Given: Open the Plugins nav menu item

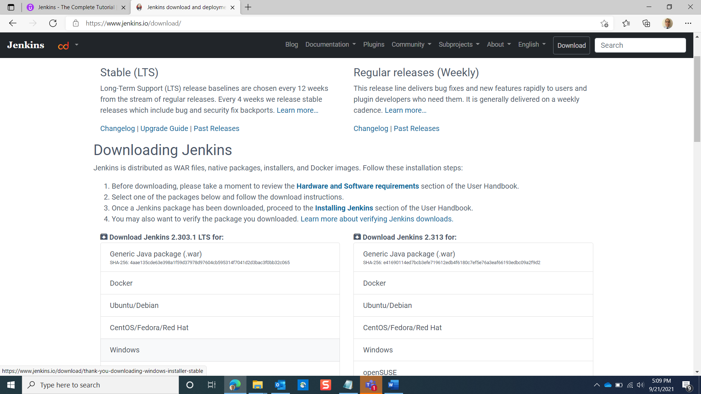Looking at the screenshot, I should pyautogui.click(x=374, y=45).
